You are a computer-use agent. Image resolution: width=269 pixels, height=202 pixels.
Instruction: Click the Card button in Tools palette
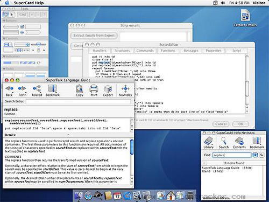23,15
